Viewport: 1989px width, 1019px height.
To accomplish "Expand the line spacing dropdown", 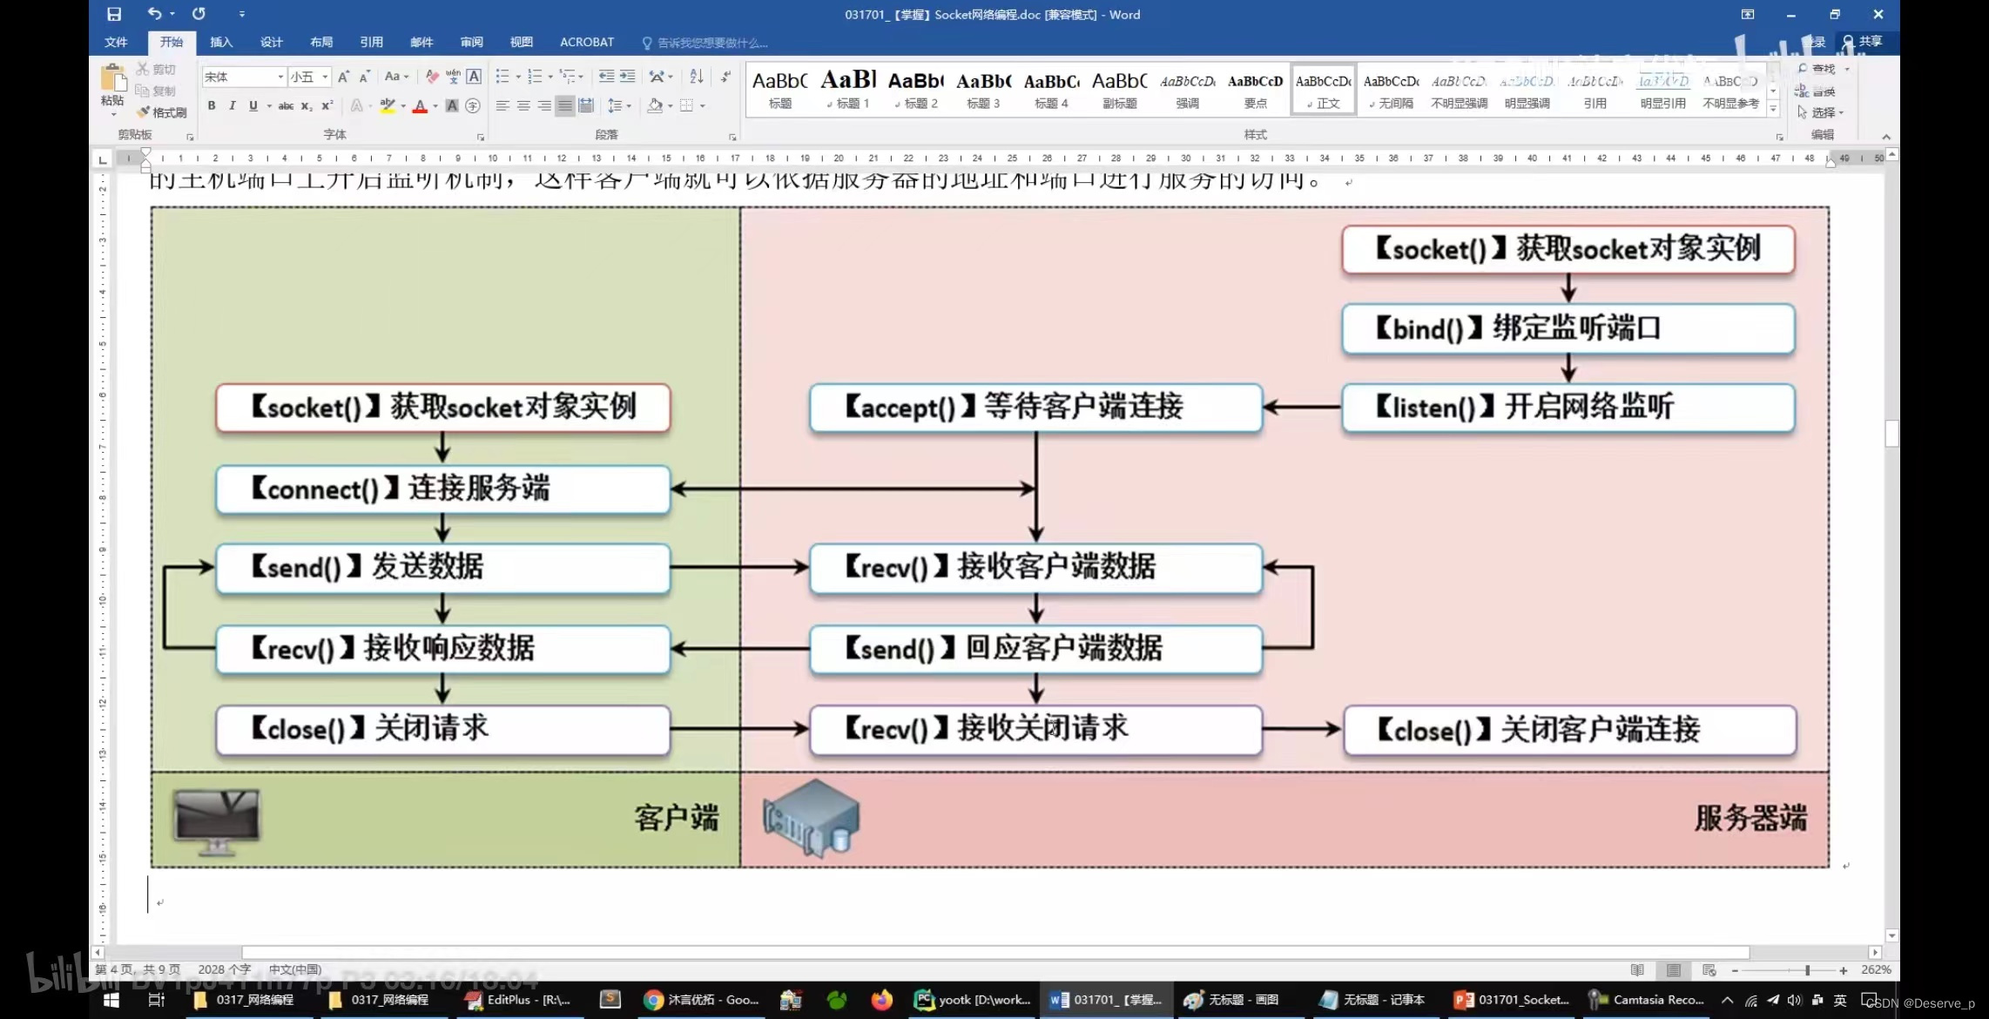I will tap(628, 106).
